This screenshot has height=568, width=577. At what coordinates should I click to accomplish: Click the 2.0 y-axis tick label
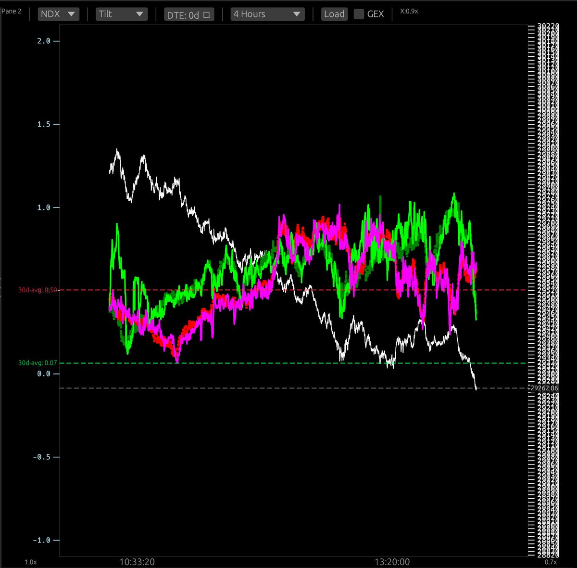(x=44, y=41)
